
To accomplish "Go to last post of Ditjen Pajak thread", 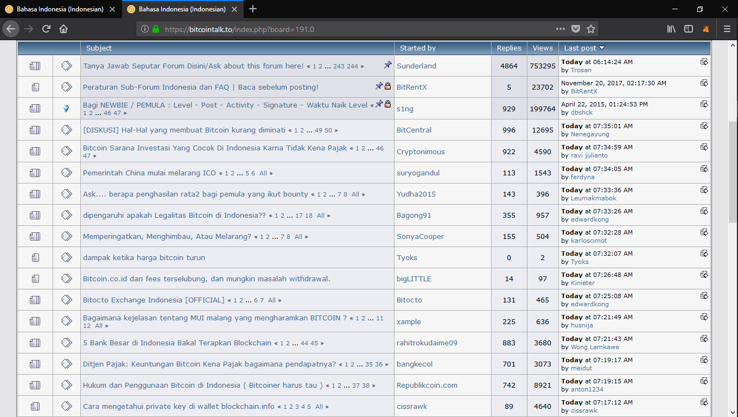I will (704, 359).
